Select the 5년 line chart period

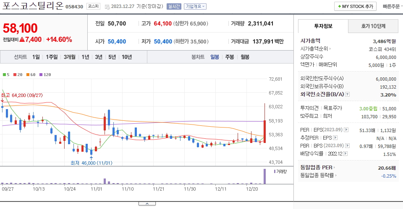click(112, 57)
